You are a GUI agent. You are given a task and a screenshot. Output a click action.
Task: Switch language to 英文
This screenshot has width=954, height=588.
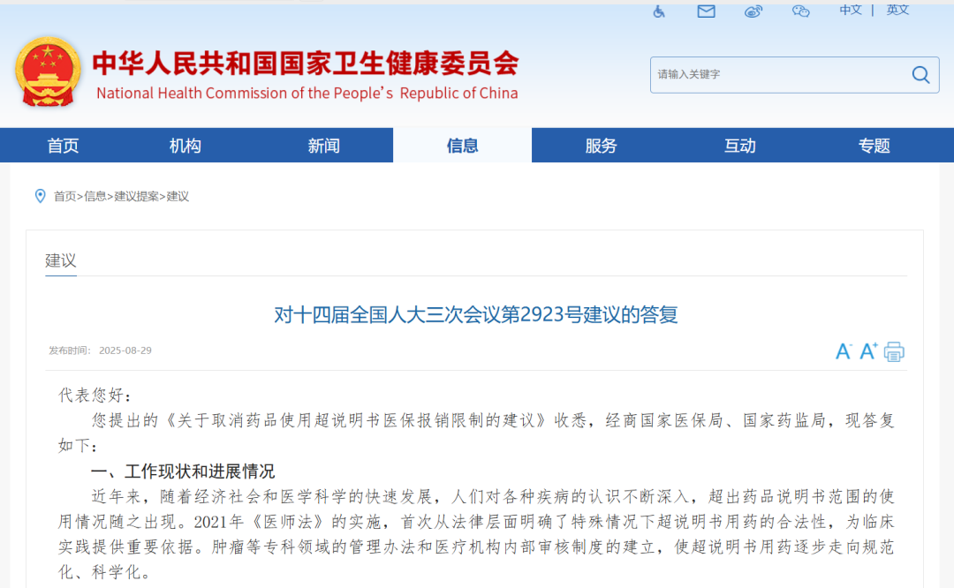(x=897, y=10)
